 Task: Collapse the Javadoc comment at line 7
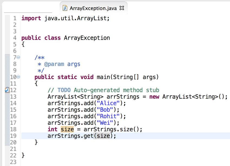click(x=18, y=57)
